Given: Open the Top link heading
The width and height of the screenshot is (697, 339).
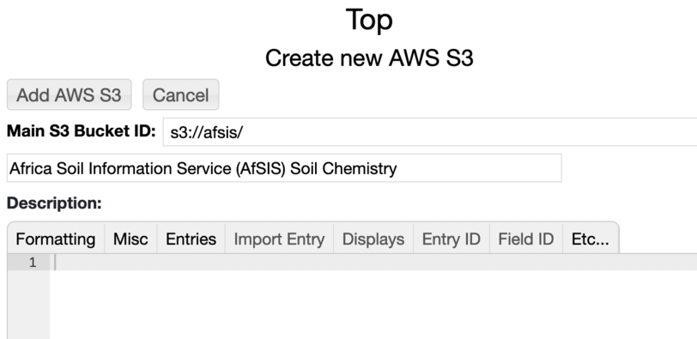Looking at the screenshot, I should (x=369, y=21).
